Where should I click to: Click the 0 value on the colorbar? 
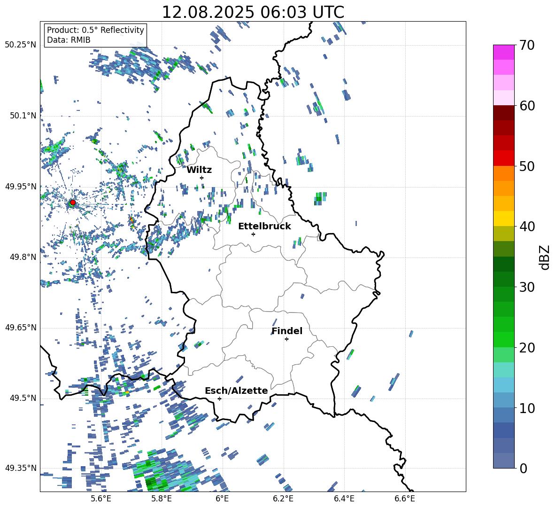coord(524,468)
